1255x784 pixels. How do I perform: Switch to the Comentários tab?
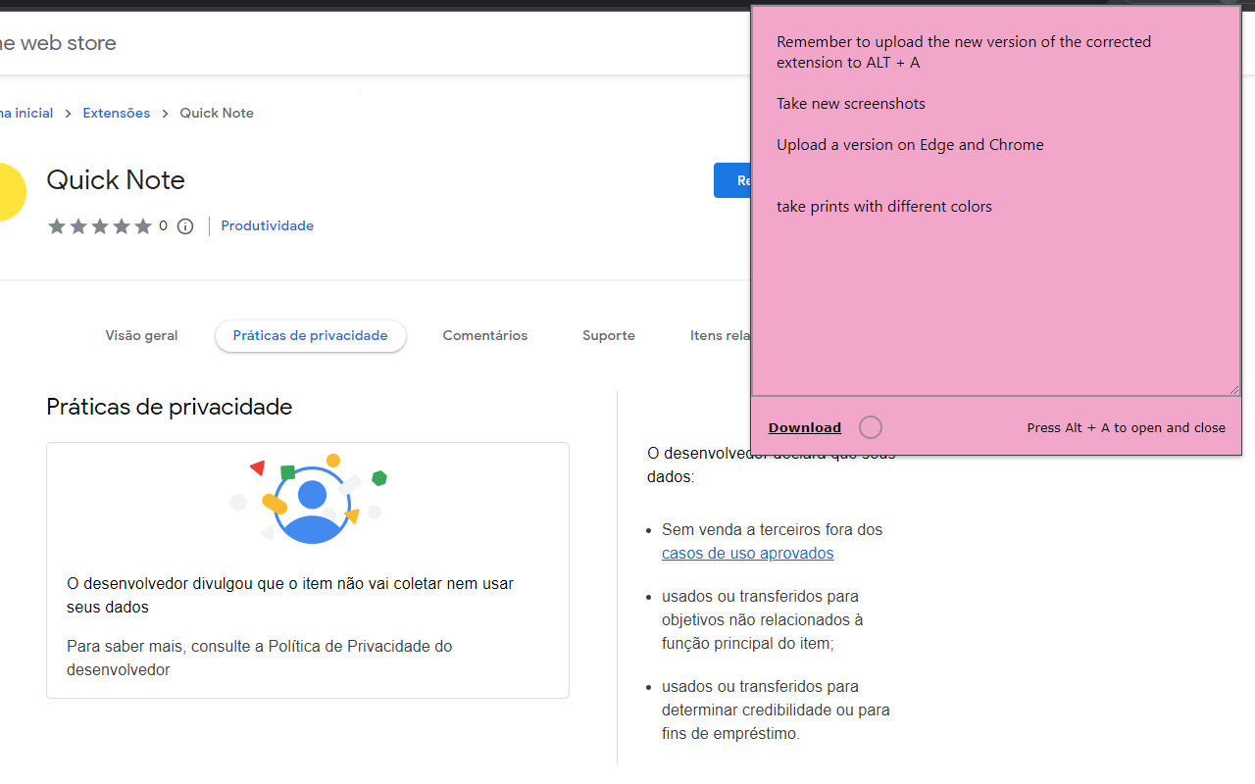point(485,335)
